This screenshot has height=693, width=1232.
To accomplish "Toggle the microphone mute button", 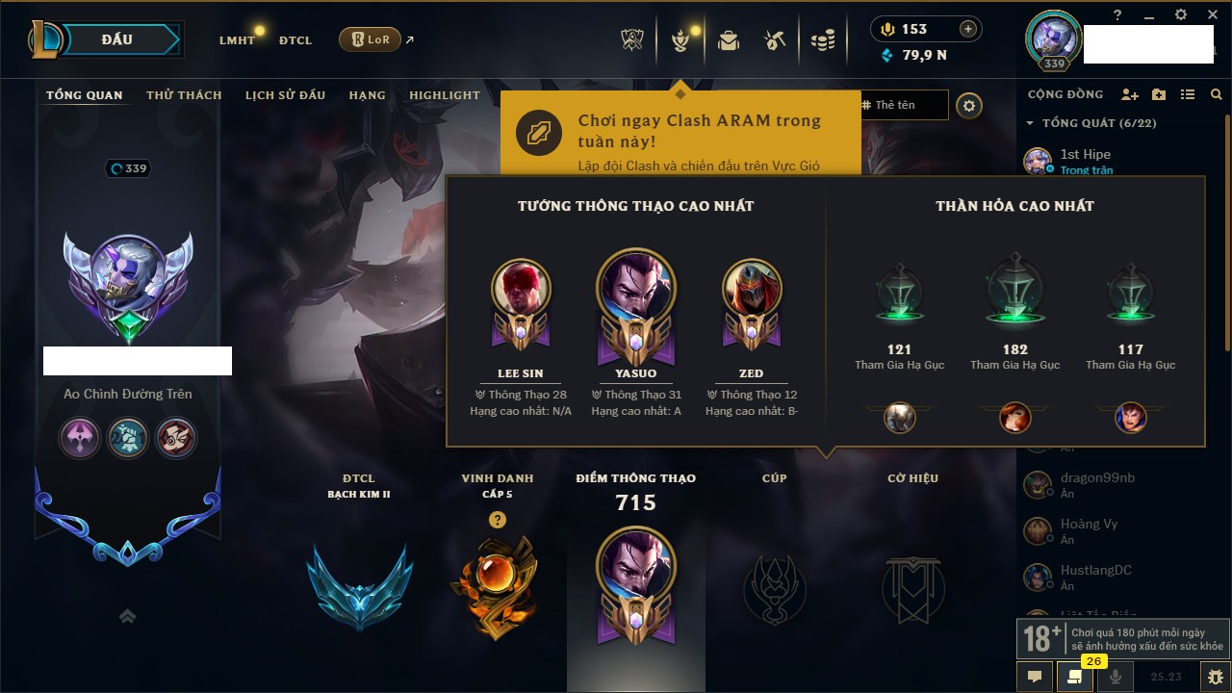I will click(x=1116, y=677).
